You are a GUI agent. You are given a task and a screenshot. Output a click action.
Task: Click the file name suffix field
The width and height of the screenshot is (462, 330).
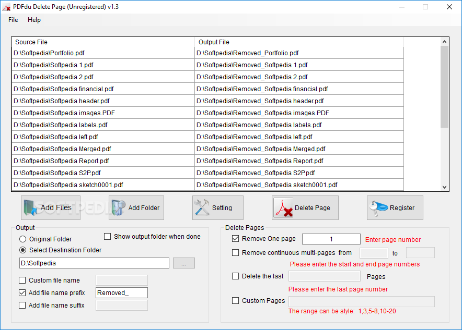[122, 305]
